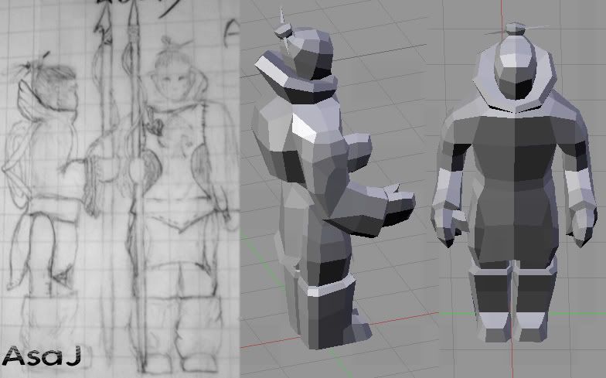
Task: Select the side-view 3D model with outstretched arm
Action: [x=333, y=179]
